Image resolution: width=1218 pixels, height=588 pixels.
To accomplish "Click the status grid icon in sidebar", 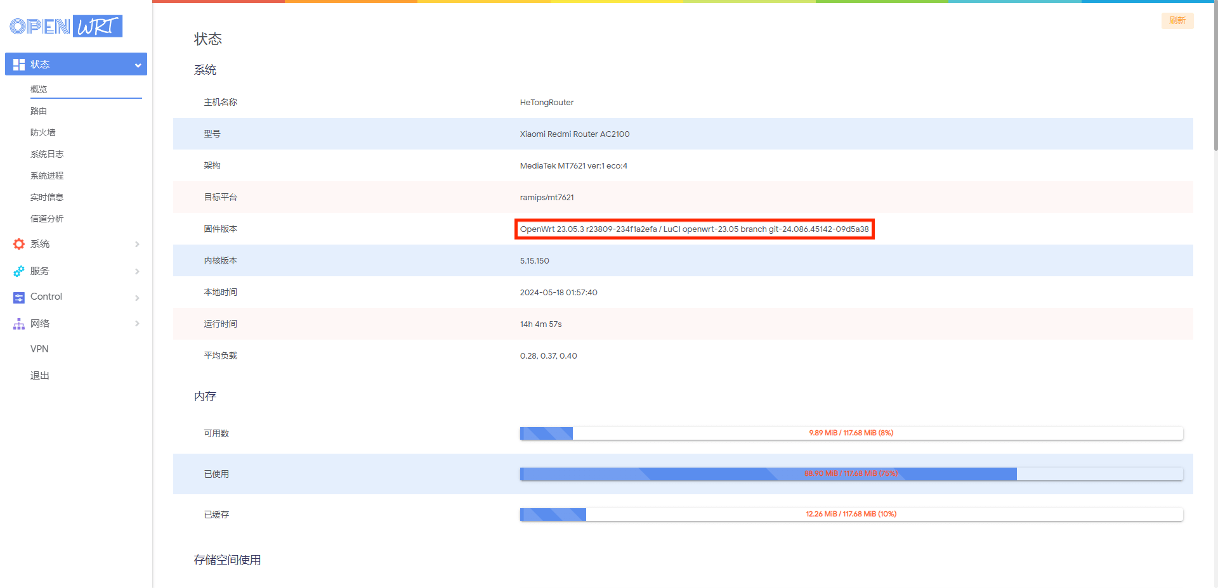I will [19, 65].
